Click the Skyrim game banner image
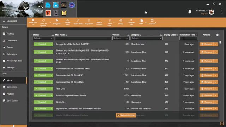226x127 pixels. pos(22,8)
